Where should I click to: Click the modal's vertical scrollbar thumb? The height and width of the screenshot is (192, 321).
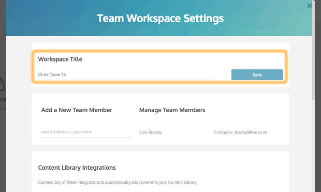[313, 50]
